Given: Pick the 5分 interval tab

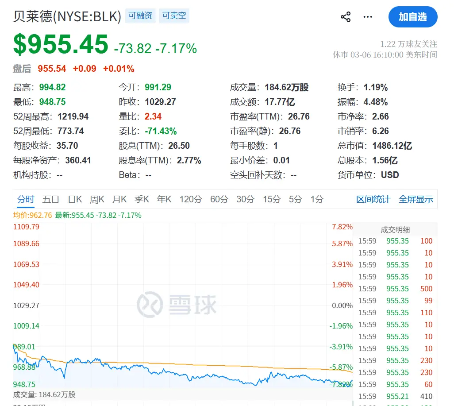Looking at the screenshot, I should pyautogui.click(x=296, y=199).
